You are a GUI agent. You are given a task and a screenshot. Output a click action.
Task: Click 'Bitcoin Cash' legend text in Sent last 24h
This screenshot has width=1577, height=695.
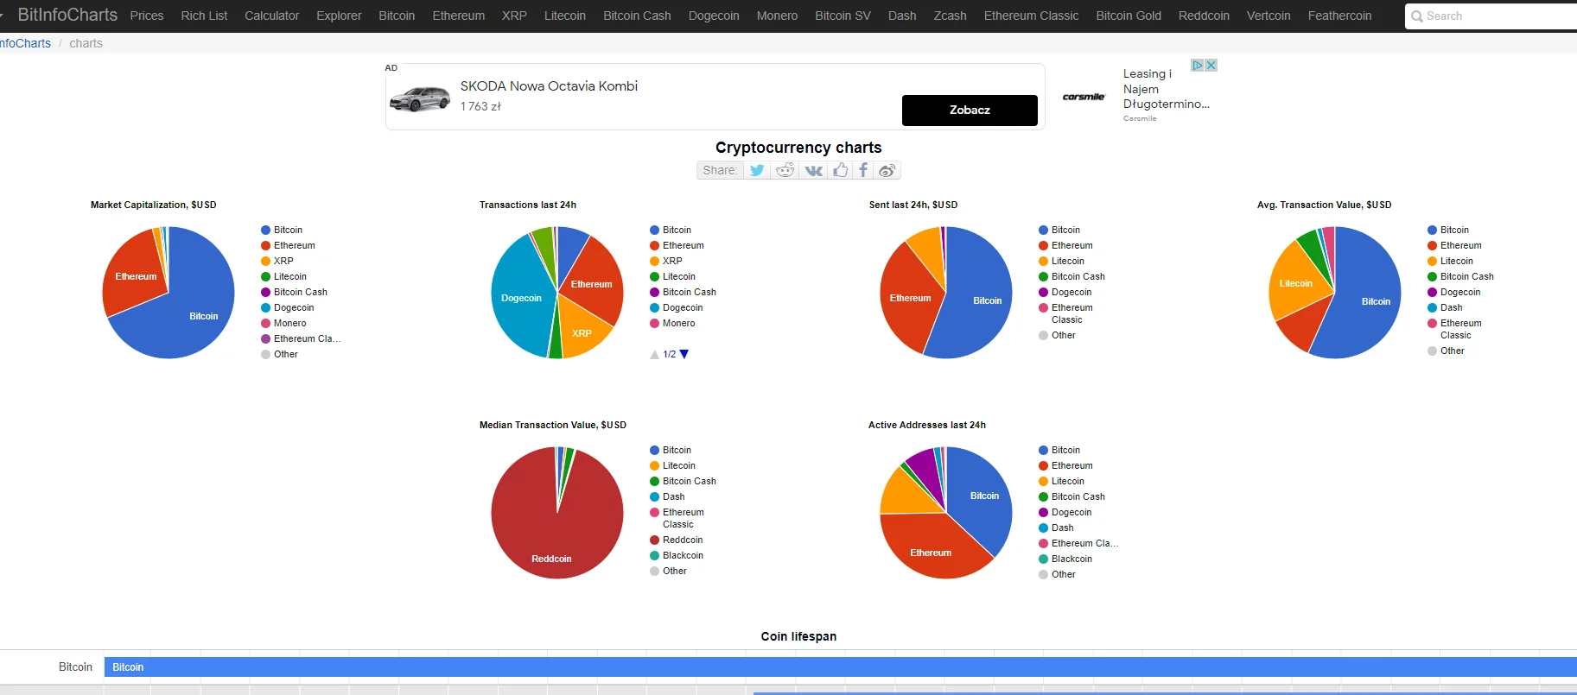1078,277
